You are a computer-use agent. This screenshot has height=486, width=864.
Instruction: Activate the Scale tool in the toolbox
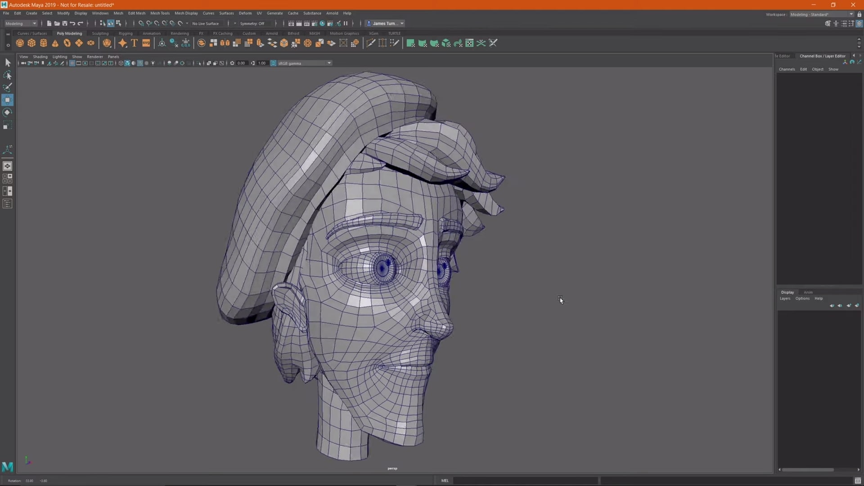7,125
